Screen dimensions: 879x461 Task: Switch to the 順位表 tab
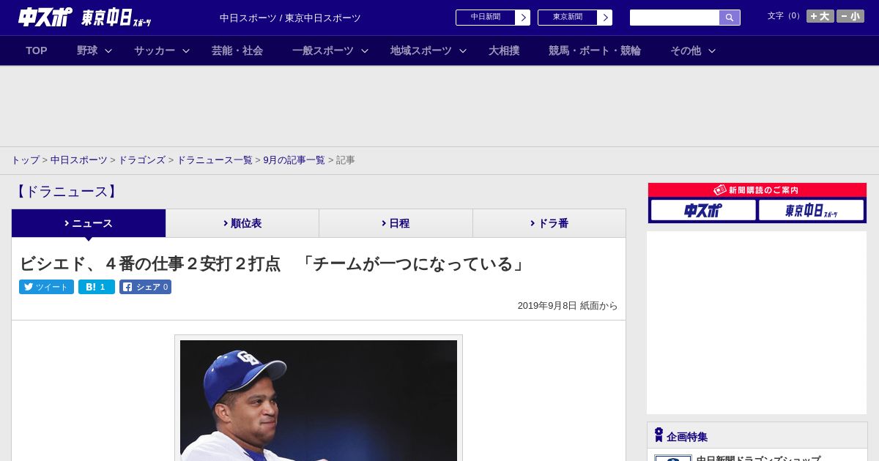pos(242,223)
